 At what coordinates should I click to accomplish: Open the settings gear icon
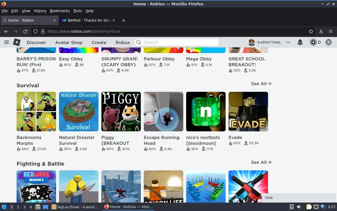(328, 42)
